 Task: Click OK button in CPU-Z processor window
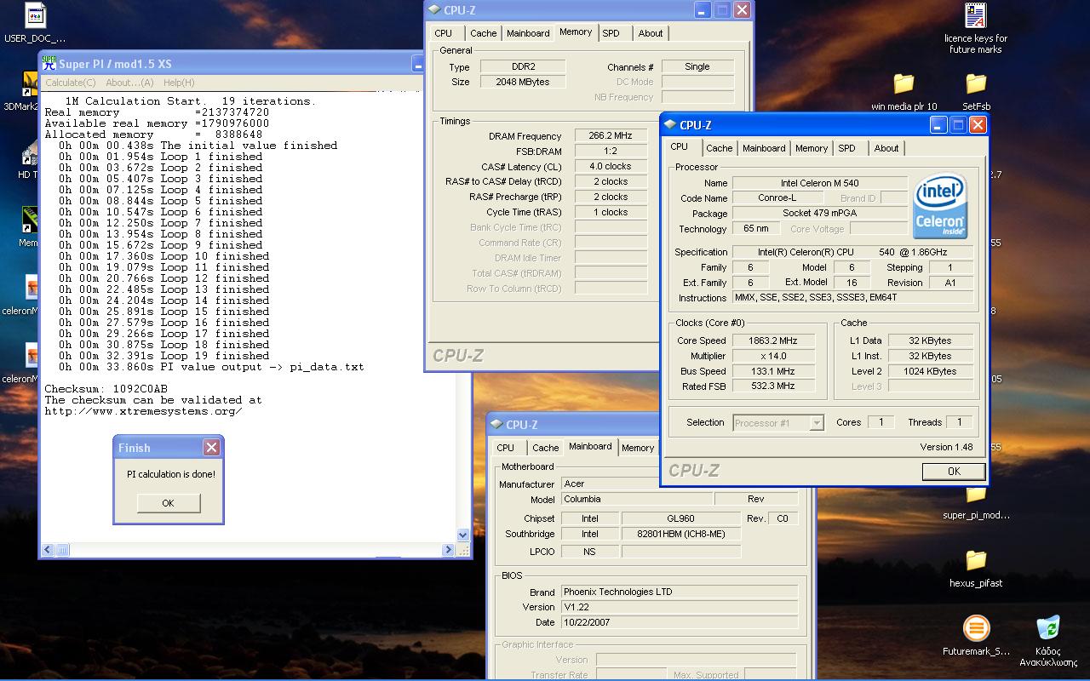click(954, 471)
